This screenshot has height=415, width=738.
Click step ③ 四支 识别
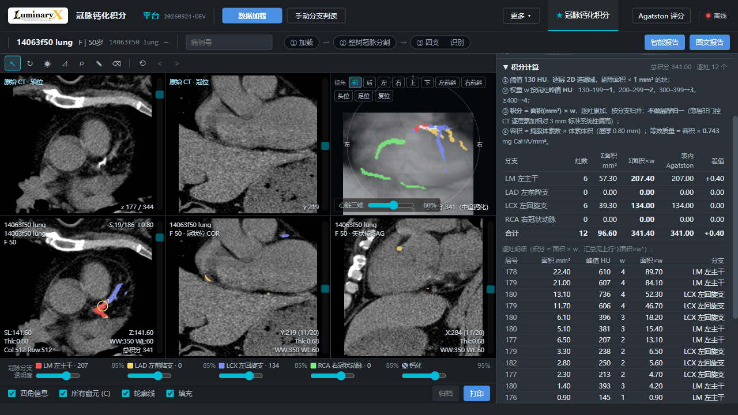(x=440, y=43)
